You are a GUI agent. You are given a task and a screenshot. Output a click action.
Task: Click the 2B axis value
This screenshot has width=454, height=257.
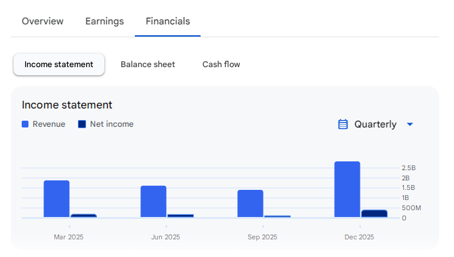tap(405, 178)
